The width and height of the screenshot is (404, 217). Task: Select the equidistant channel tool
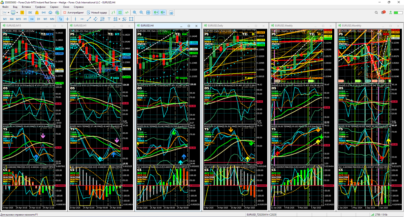[x=95, y=19]
